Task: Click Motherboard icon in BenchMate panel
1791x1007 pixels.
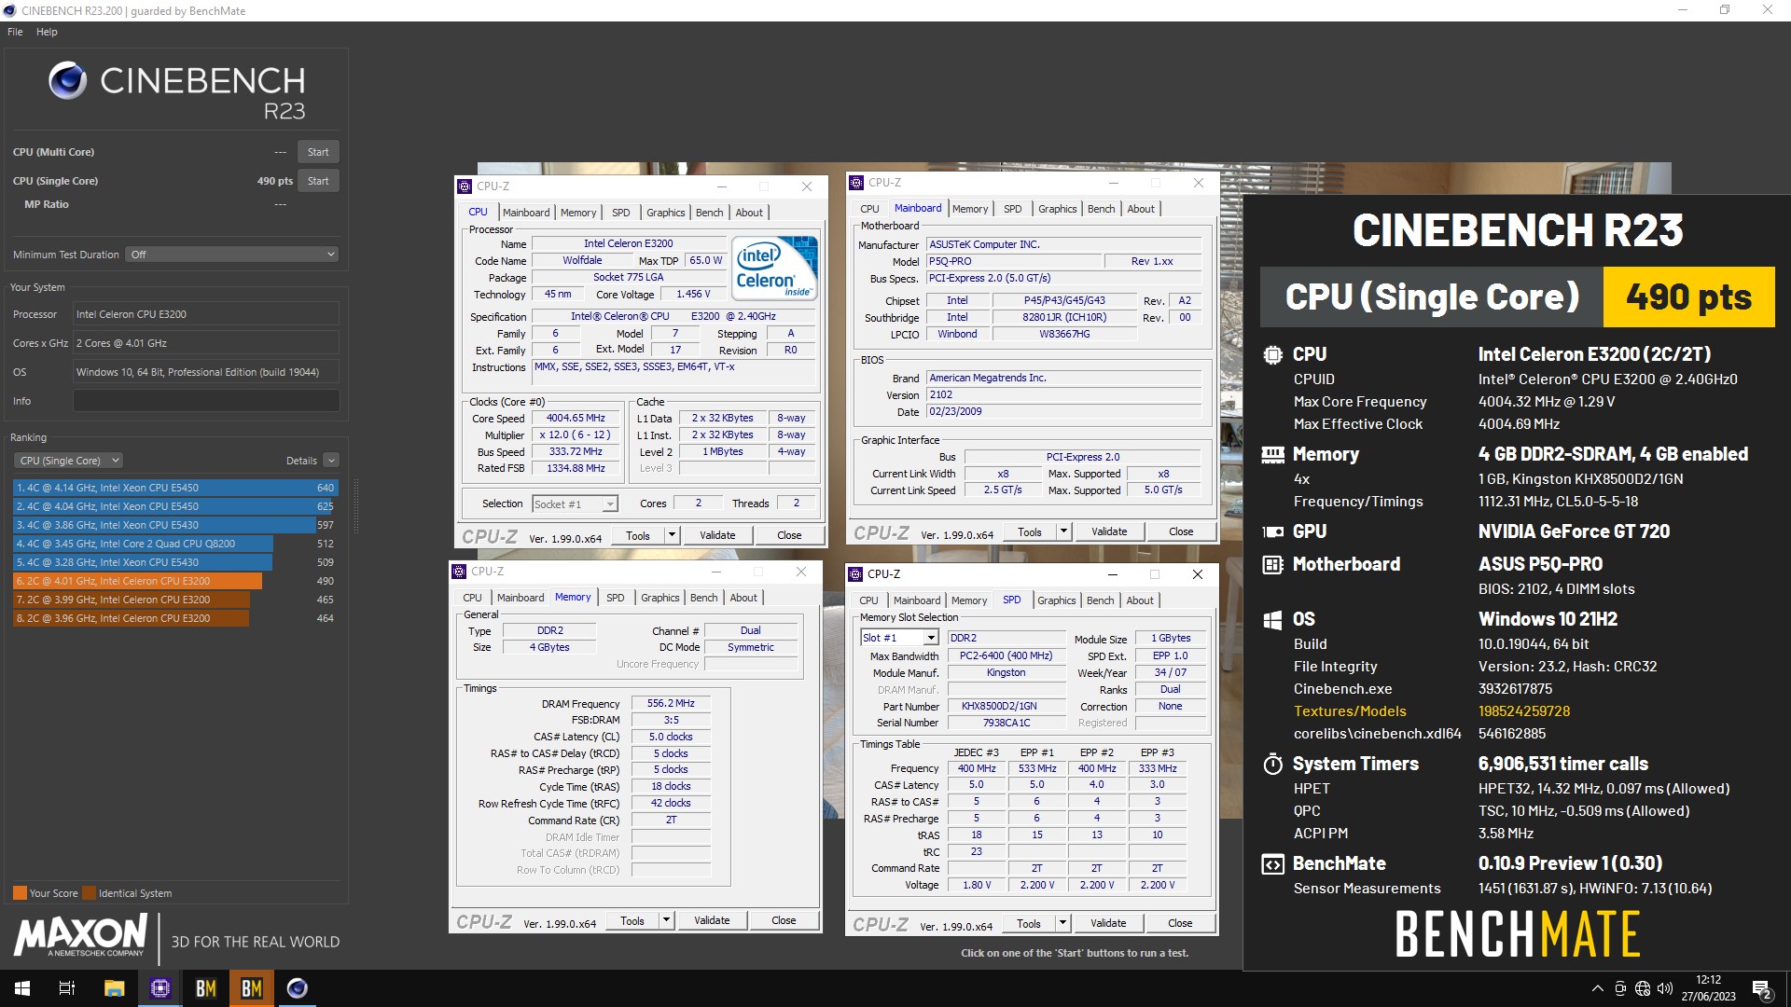Action: tap(1272, 564)
